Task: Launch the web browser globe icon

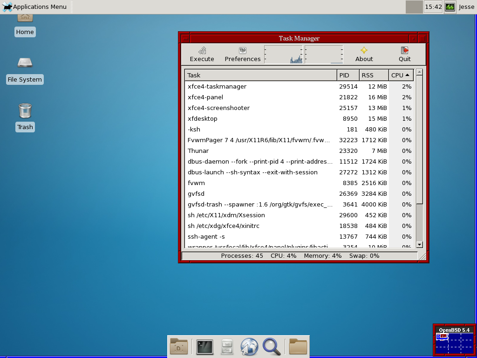Action: click(x=249, y=346)
